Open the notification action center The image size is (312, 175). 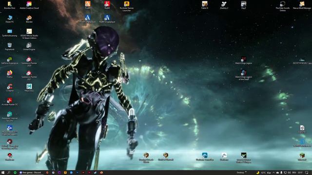point(307,173)
